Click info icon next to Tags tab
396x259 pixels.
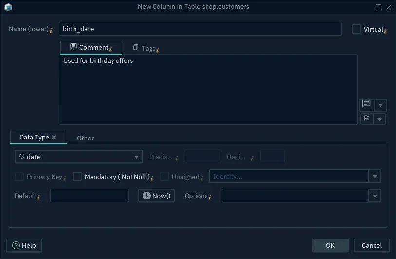pyautogui.click(x=158, y=50)
